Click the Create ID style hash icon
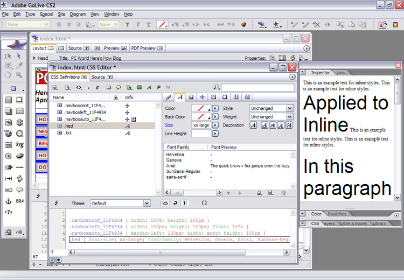This screenshot has height=280, width=404. (x=97, y=87)
